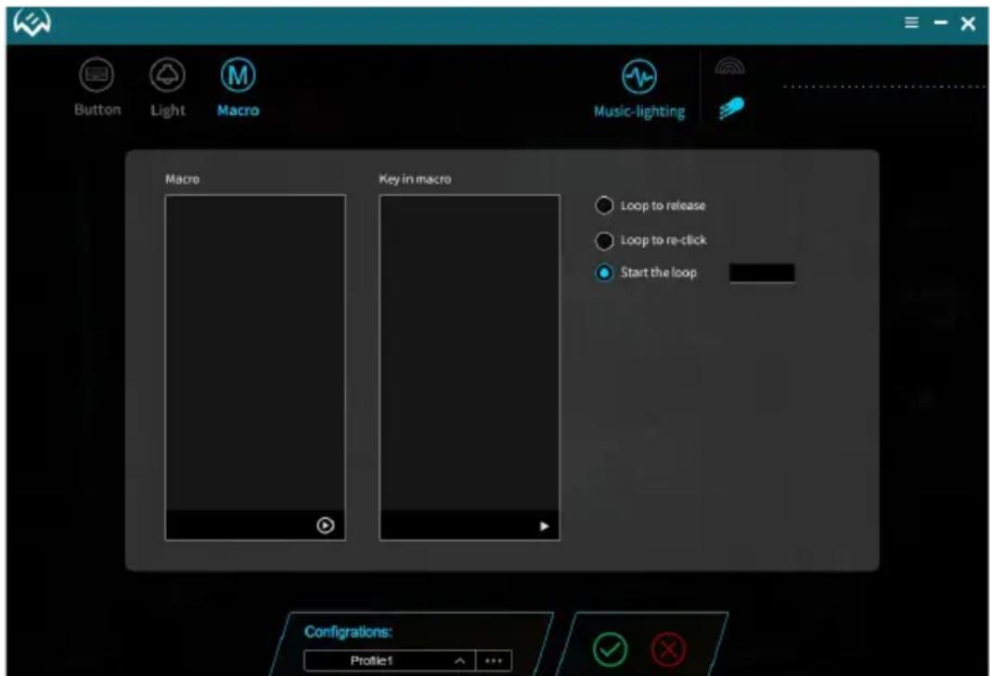The width and height of the screenshot is (990, 676).
Task: Open the Button settings tab
Action: click(x=96, y=87)
